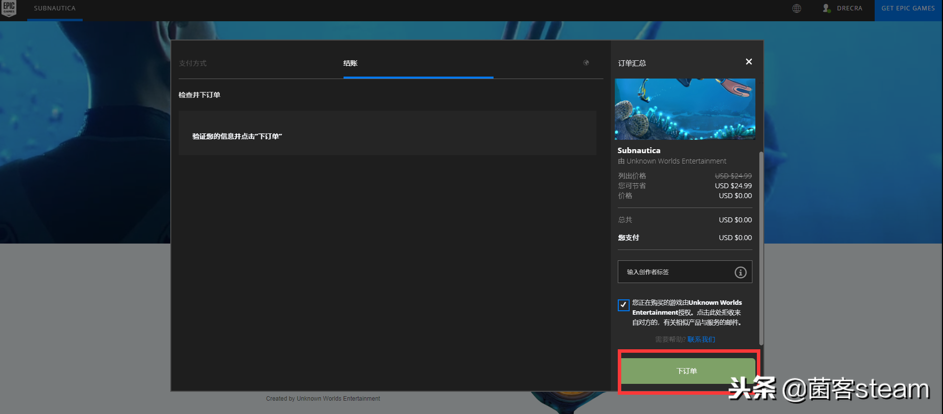This screenshot has height=414, width=943.
Task: Click the 检查并下订单 heading
Action: [199, 95]
